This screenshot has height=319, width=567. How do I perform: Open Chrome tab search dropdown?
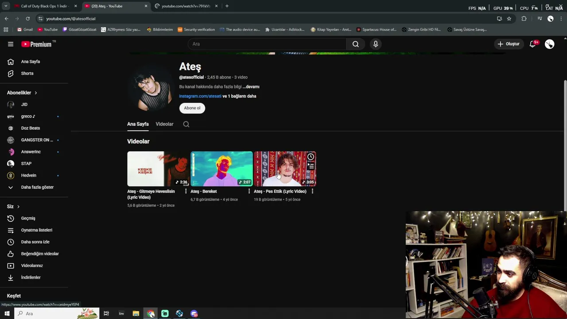click(x=6, y=6)
